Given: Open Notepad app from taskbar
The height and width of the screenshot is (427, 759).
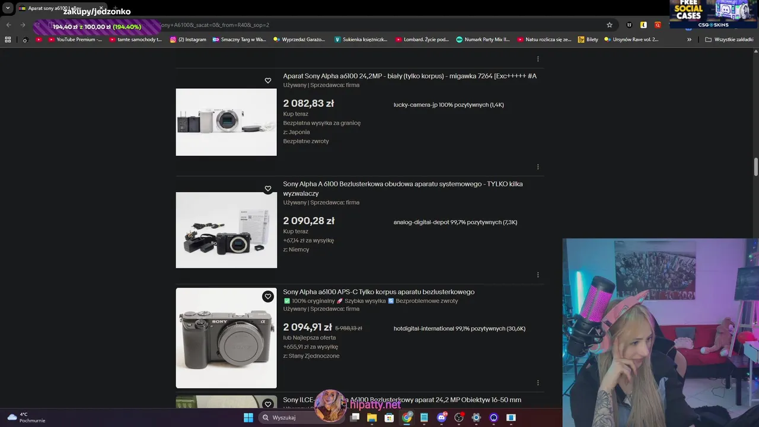Looking at the screenshot, I should pyautogui.click(x=424, y=418).
